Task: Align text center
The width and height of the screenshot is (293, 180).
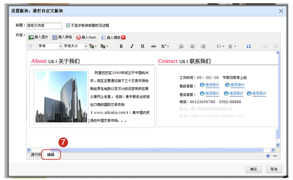Action: tap(192, 46)
